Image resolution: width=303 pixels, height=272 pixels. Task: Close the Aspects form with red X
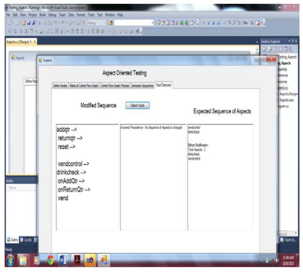click(271, 59)
